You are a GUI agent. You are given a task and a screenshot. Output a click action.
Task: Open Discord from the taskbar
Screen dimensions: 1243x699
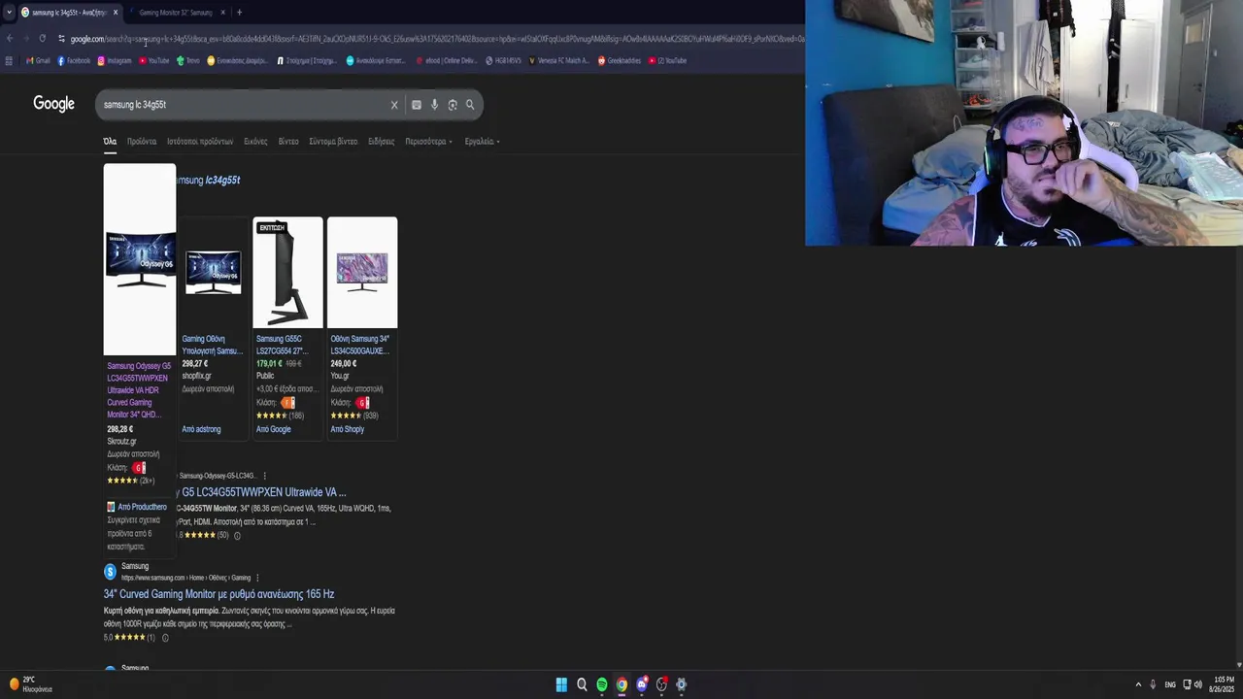pos(642,684)
